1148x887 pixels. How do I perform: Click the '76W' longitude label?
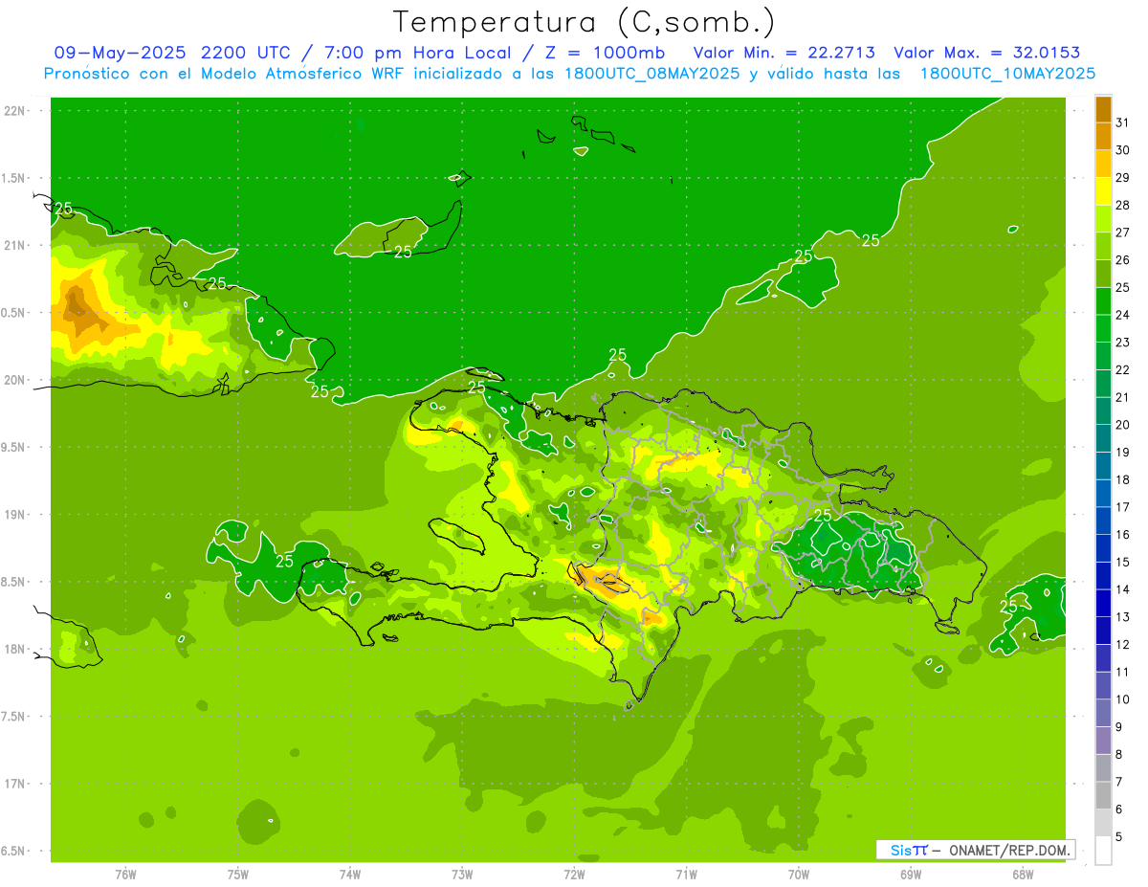(x=125, y=875)
